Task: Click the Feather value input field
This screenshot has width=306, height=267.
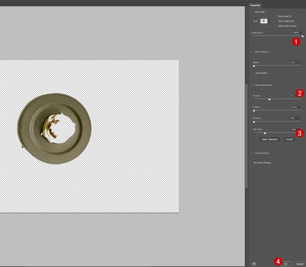Action: point(295,107)
